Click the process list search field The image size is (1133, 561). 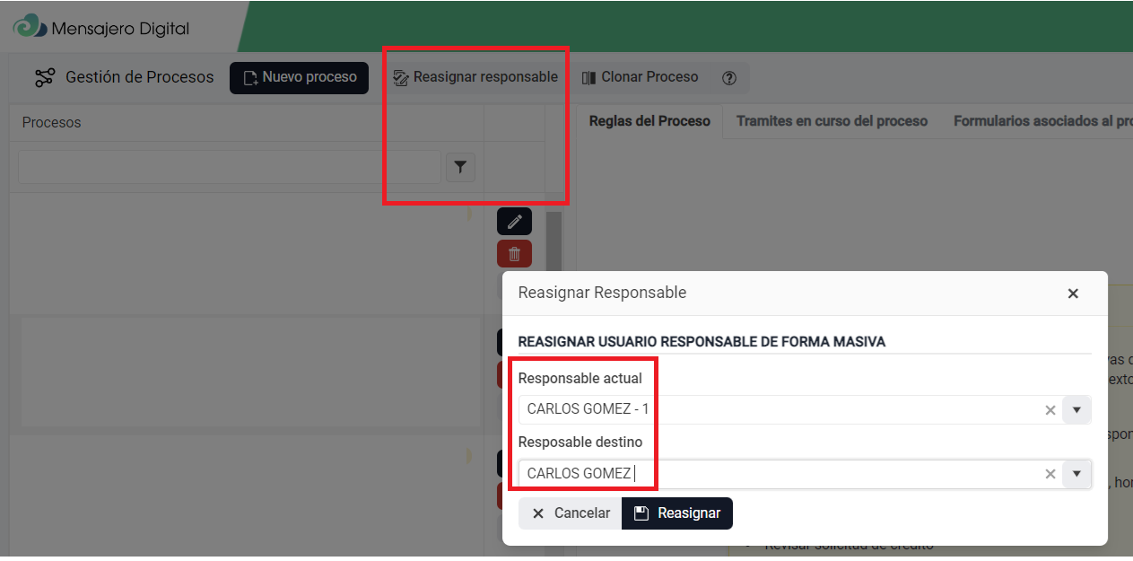coord(229,167)
